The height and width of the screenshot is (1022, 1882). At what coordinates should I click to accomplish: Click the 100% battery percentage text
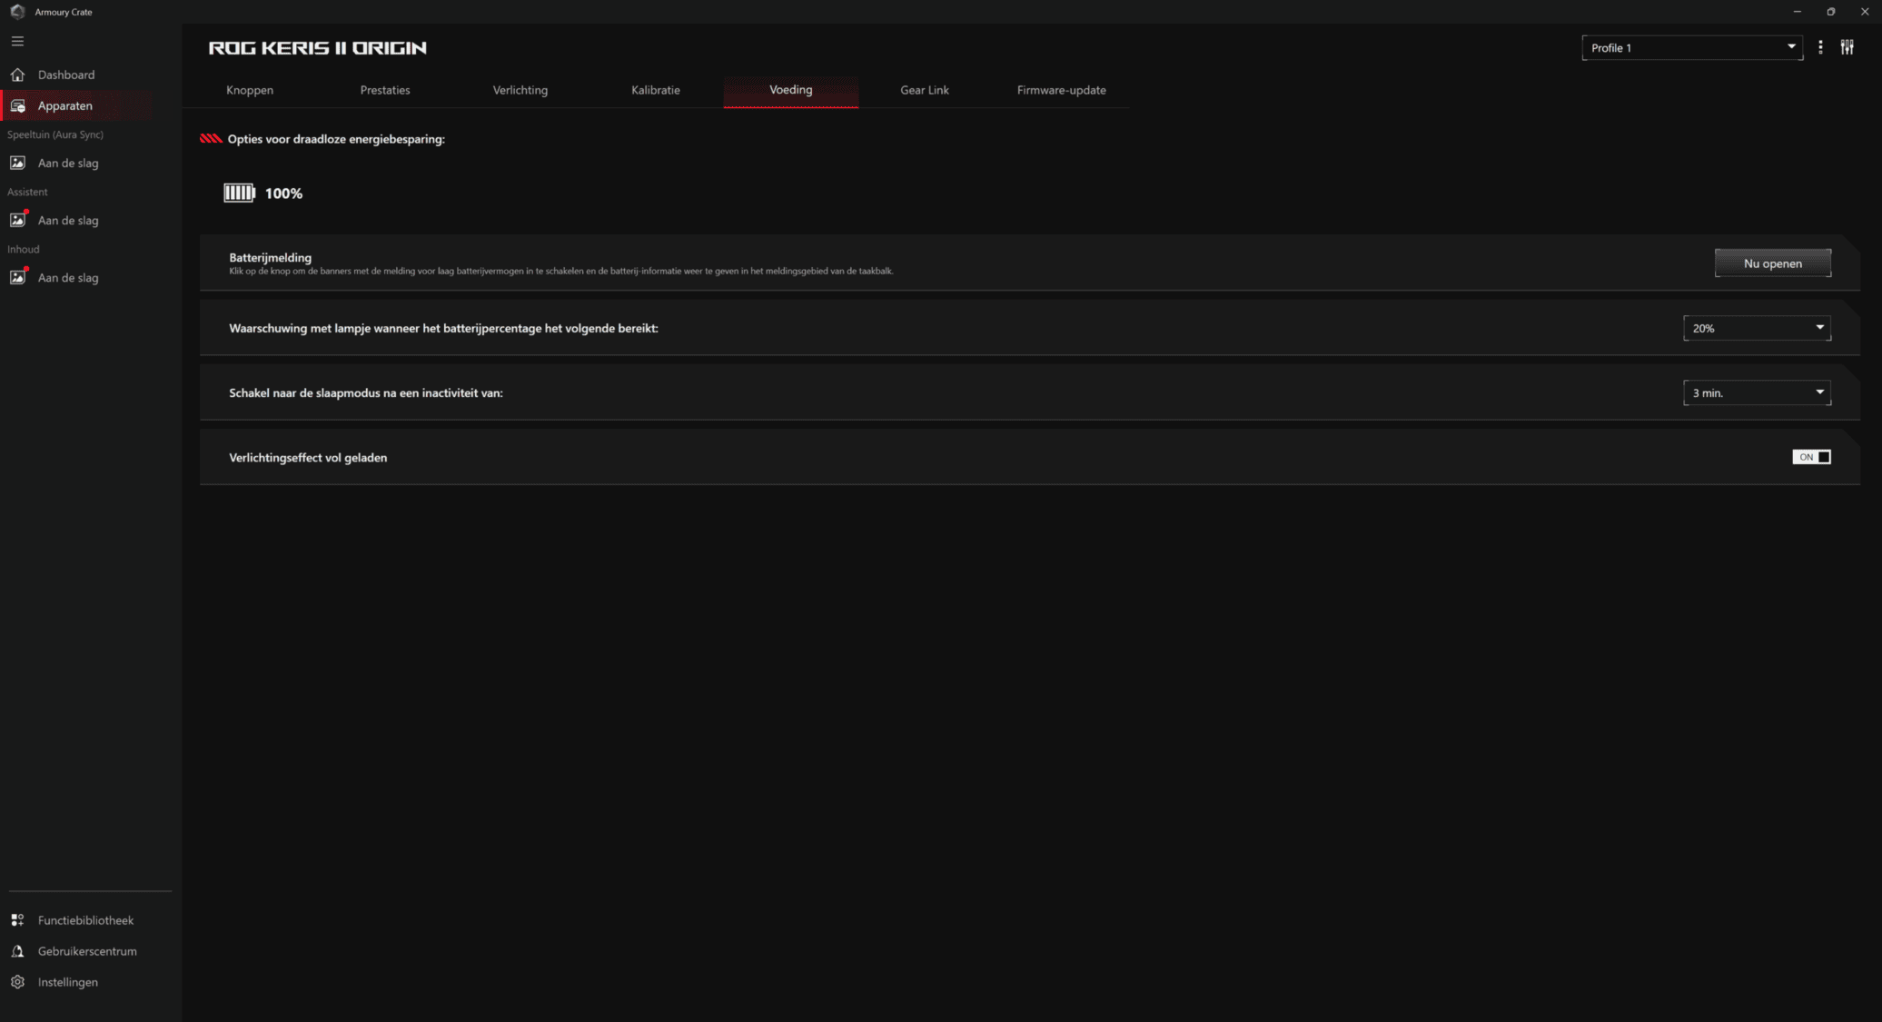coord(283,193)
